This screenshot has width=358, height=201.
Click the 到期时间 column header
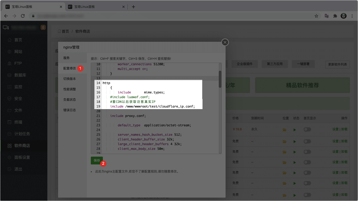258,118
